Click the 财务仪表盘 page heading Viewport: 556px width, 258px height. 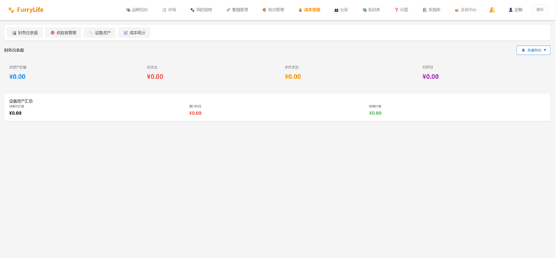click(14, 50)
